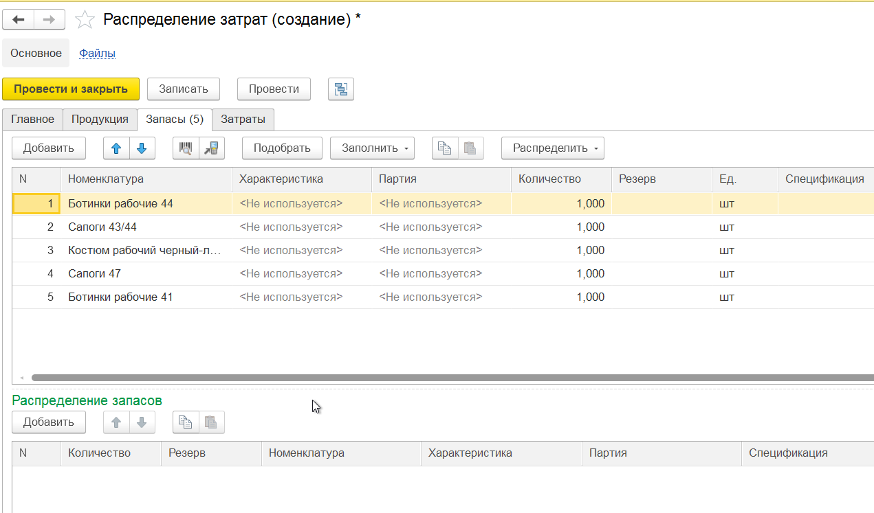Select the Сапоги 47 row

click(x=443, y=274)
